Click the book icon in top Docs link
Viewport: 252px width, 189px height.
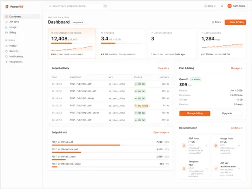coord(206,6)
